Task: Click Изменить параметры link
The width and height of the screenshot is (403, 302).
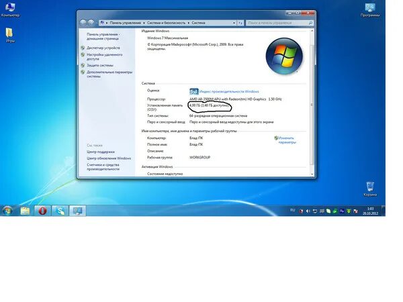Action: [287, 140]
